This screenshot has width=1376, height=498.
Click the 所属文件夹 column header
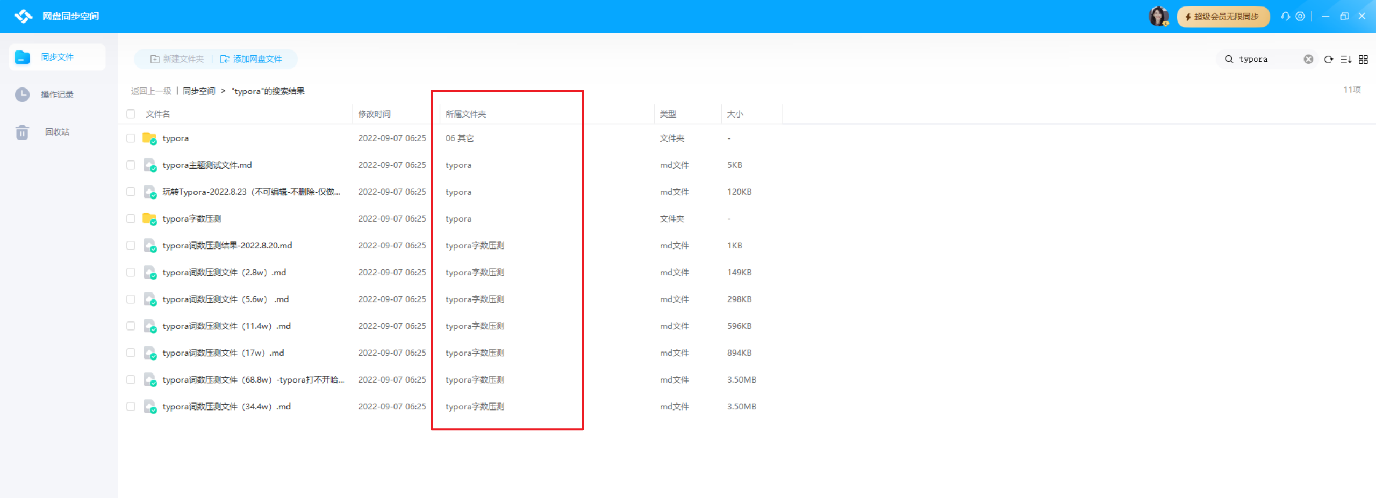[x=465, y=114]
